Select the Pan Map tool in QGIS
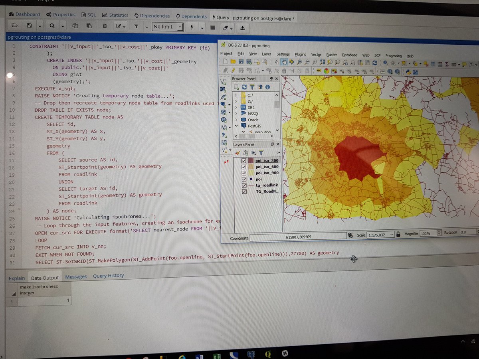The width and height of the screenshot is (479, 359). (284, 62)
